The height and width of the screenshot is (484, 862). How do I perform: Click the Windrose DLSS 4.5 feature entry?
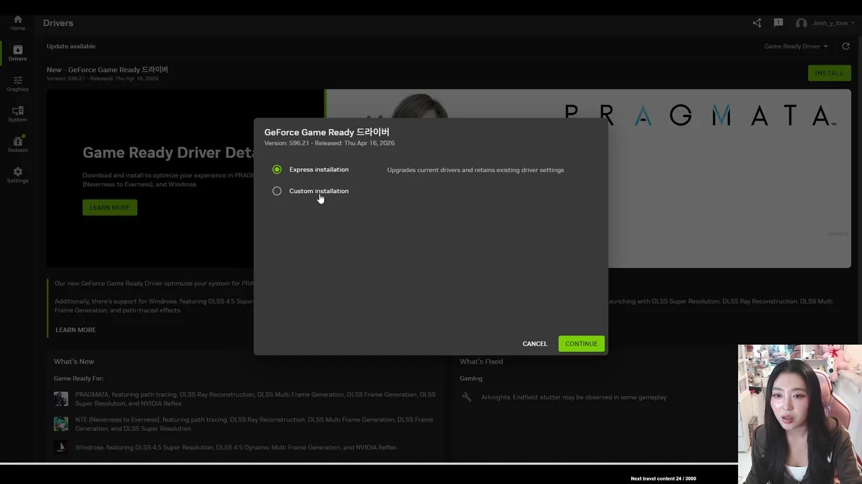(236, 448)
